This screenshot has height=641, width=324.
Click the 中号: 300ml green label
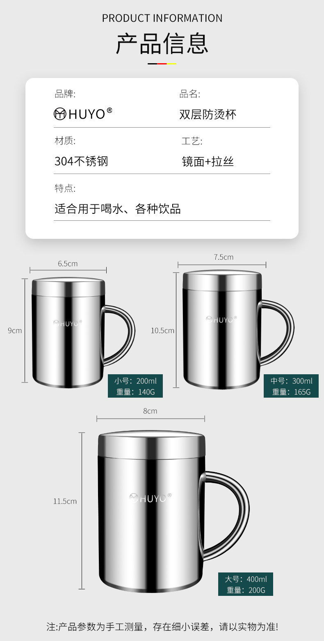click(x=291, y=386)
